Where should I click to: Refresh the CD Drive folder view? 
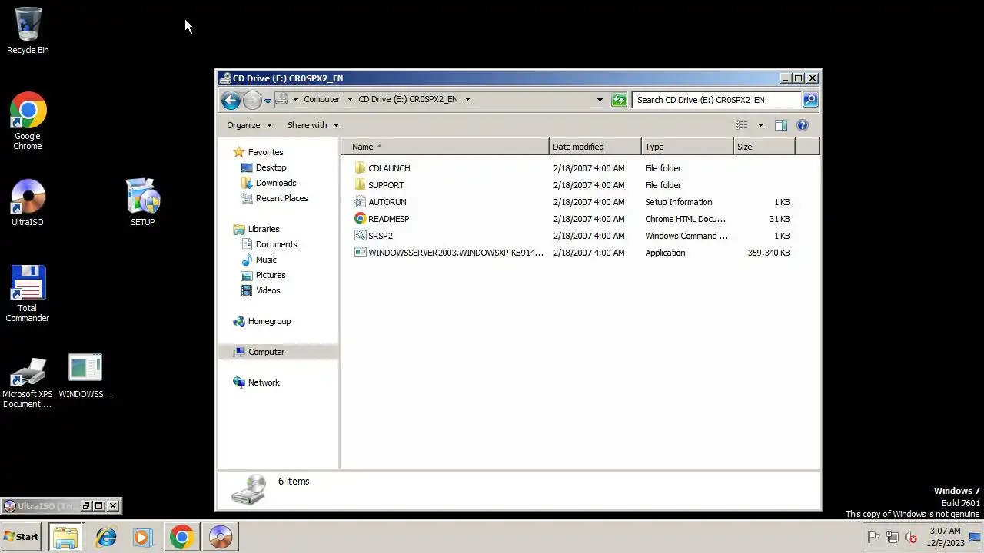coord(619,100)
